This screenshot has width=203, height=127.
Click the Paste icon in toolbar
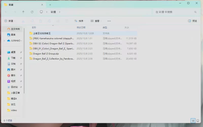[x=41, y=21]
